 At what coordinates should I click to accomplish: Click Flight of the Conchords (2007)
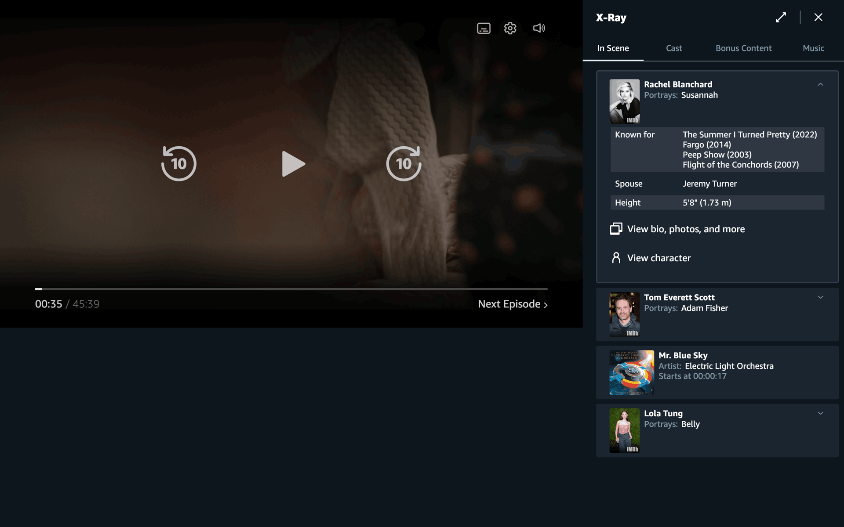[x=741, y=165]
